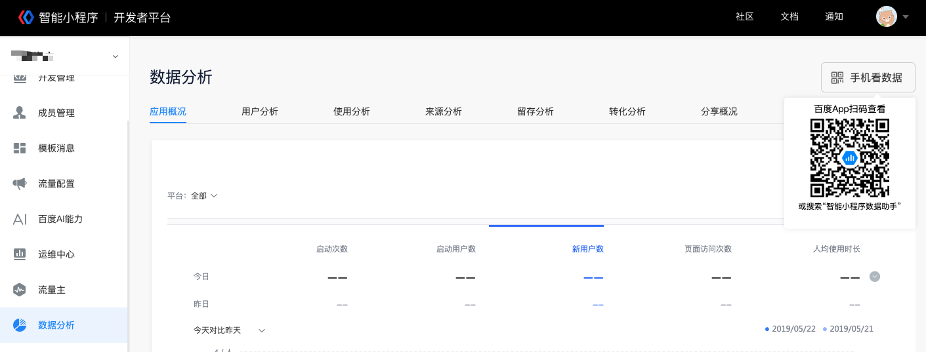Image resolution: width=926 pixels, height=352 pixels.
Task: Click the 模板消息 sidebar icon
Action: coord(20,148)
